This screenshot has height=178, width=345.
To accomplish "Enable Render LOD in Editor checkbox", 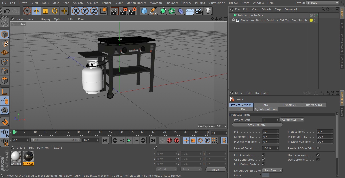I will (318, 148).
